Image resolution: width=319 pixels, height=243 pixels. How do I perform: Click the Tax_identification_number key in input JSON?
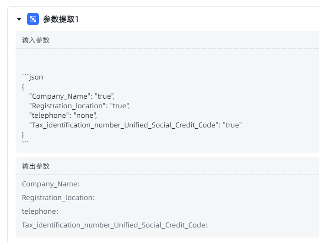122,125
